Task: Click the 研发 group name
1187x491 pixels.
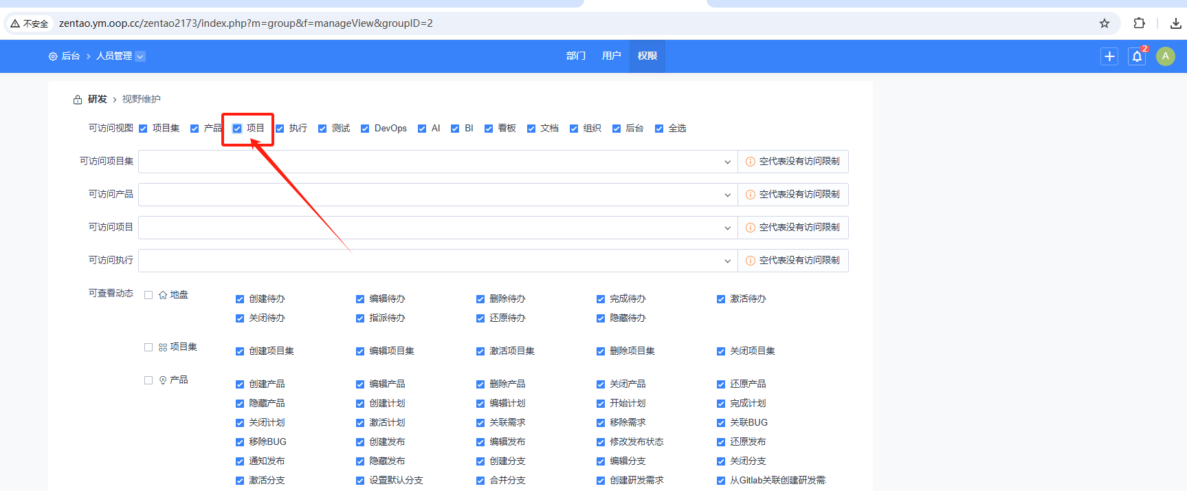Action: [x=98, y=100]
